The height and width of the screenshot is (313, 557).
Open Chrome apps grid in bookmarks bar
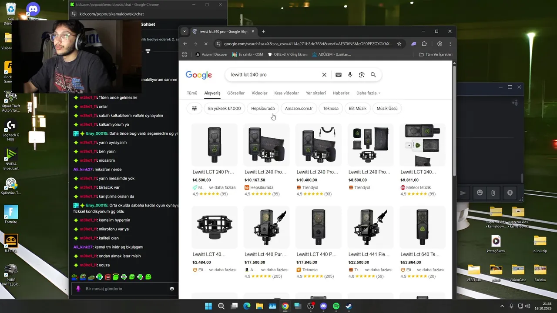[185, 54]
